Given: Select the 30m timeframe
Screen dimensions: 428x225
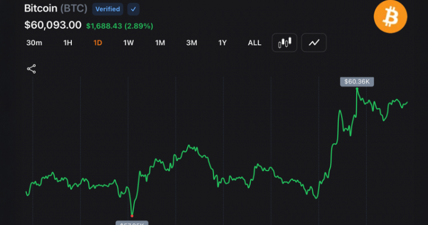Looking at the screenshot, I should click(x=34, y=43).
